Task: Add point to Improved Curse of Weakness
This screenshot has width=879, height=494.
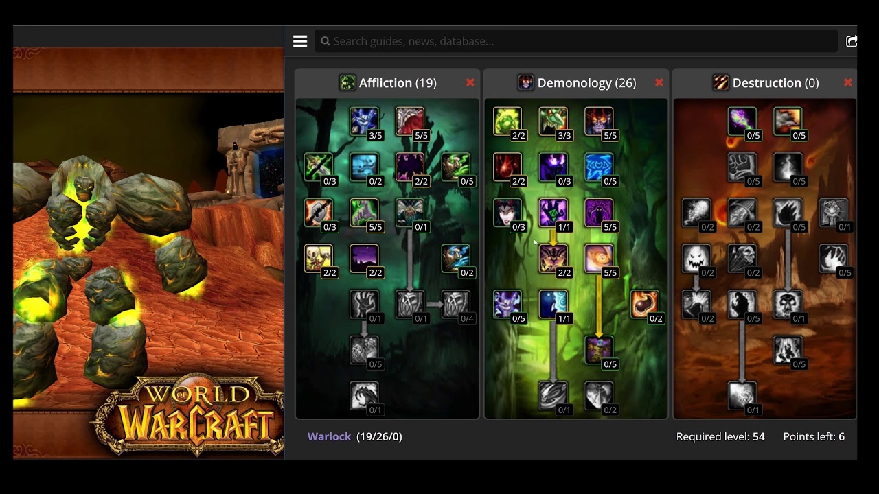Action: (319, 167)
